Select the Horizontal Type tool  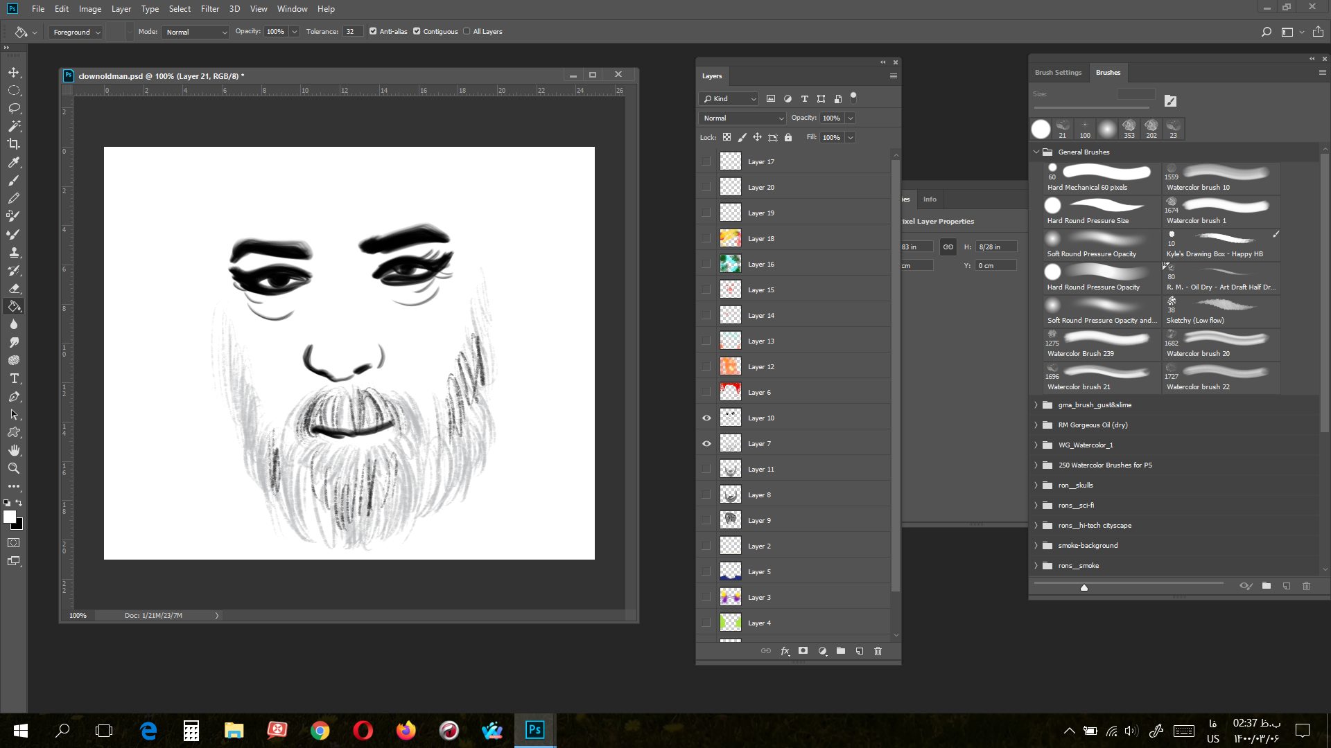pyautogui.click(x=14, y=378)
